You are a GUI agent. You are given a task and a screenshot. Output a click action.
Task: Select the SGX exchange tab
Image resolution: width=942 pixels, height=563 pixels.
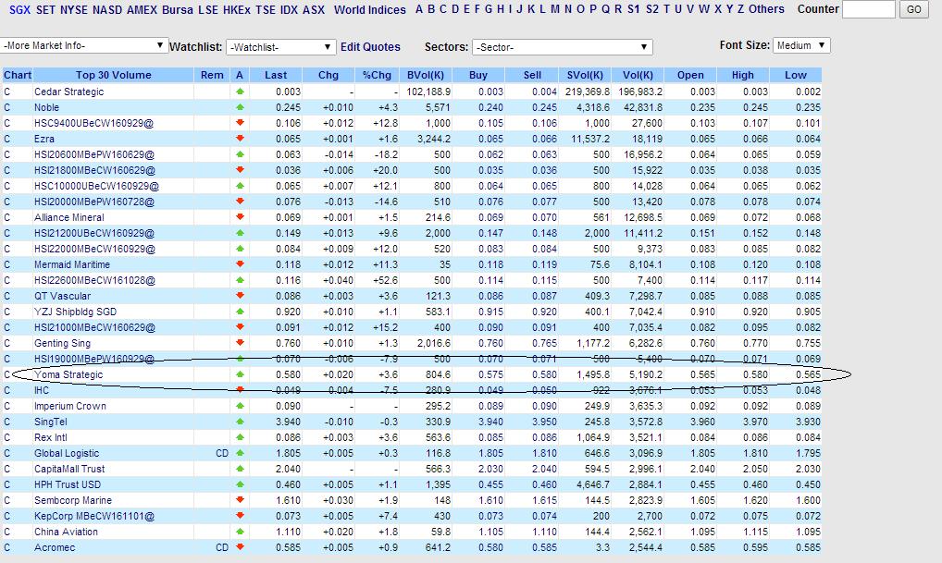click(19, 9)
